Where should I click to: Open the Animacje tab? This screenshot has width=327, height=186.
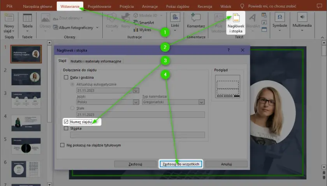click(150, 7)
